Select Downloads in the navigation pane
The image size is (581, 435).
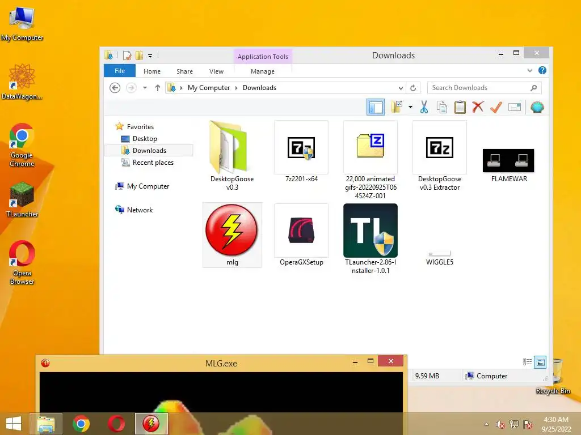point(149,151)
